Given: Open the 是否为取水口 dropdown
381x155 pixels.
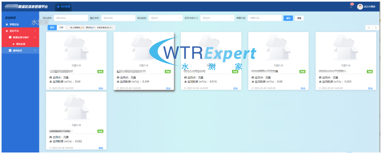Looking at the screenshot, I should tap(217, 18).
